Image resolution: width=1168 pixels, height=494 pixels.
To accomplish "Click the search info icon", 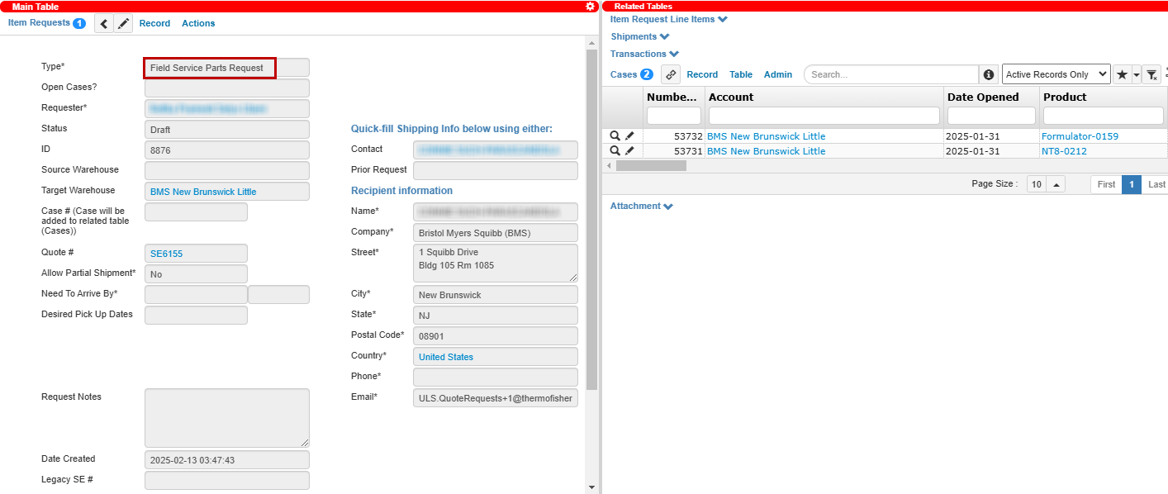I will tap(988, 75).
